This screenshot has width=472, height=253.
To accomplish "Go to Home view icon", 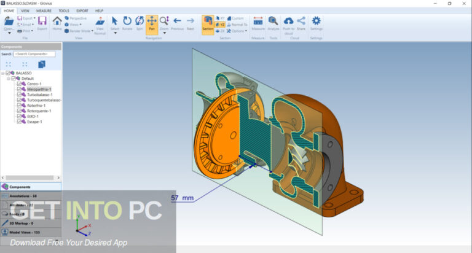I will point(57,21).
